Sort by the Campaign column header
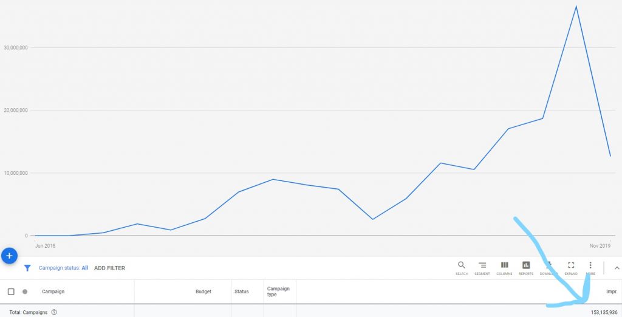Image resolution: width=622 pixels, height=317 pixels. click(x=53, y=291)
